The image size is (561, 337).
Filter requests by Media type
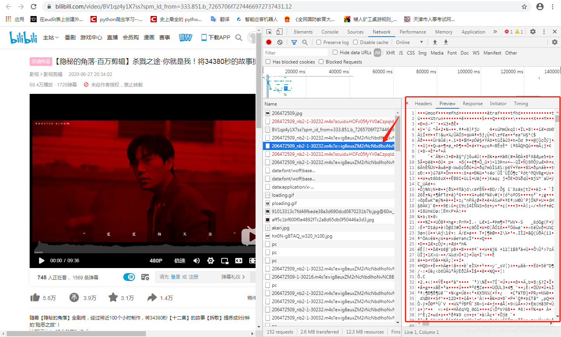tap(437, 53)
